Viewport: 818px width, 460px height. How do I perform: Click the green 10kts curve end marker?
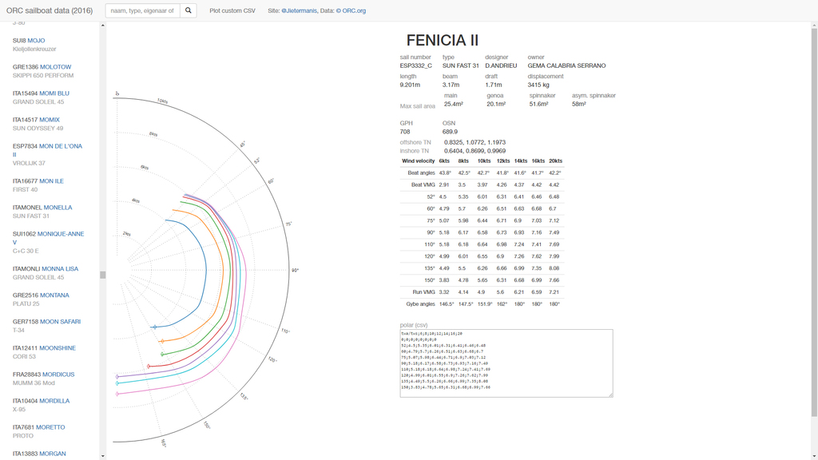pos(162,354)
